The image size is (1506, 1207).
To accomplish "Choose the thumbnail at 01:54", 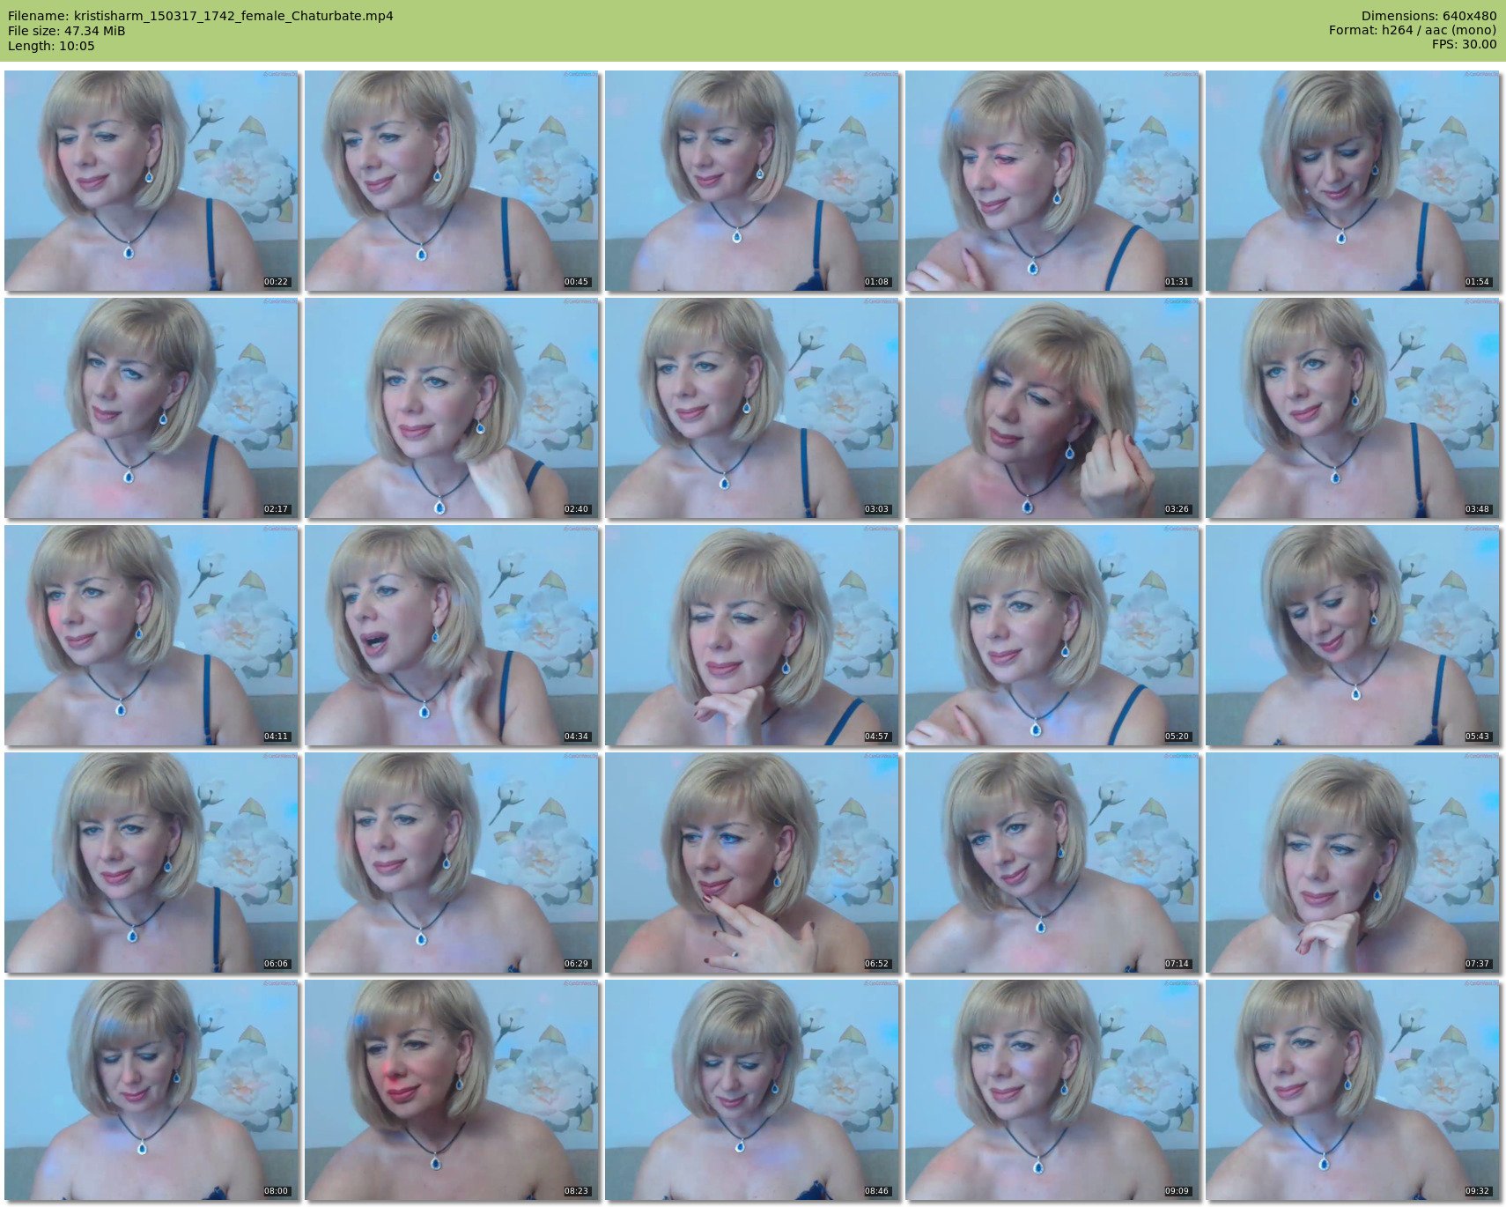I will pyautogui.click(x=1353, y=181).
